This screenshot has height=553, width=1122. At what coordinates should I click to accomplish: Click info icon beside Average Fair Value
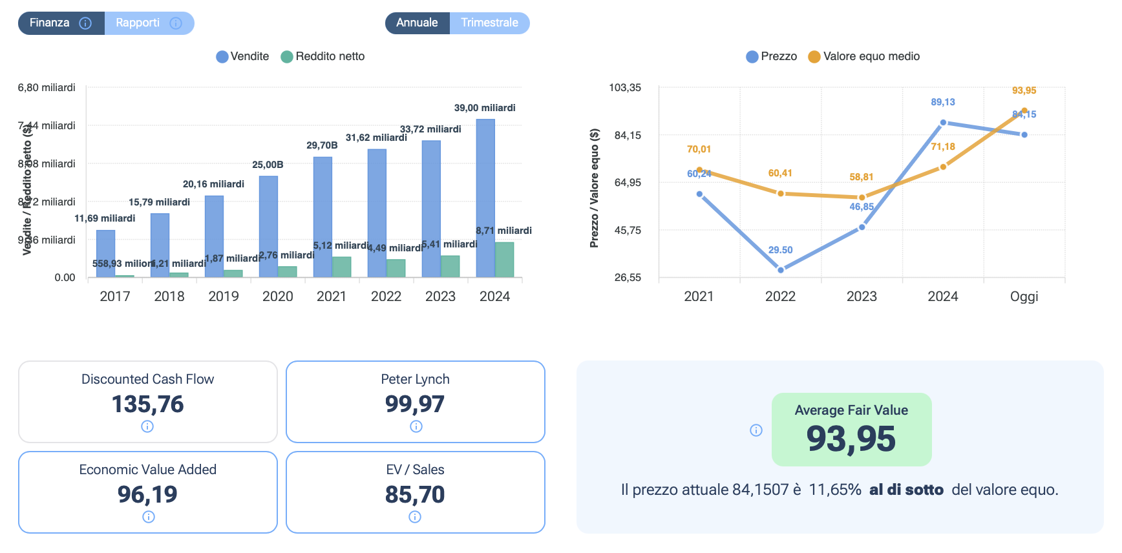pos(756,430)
